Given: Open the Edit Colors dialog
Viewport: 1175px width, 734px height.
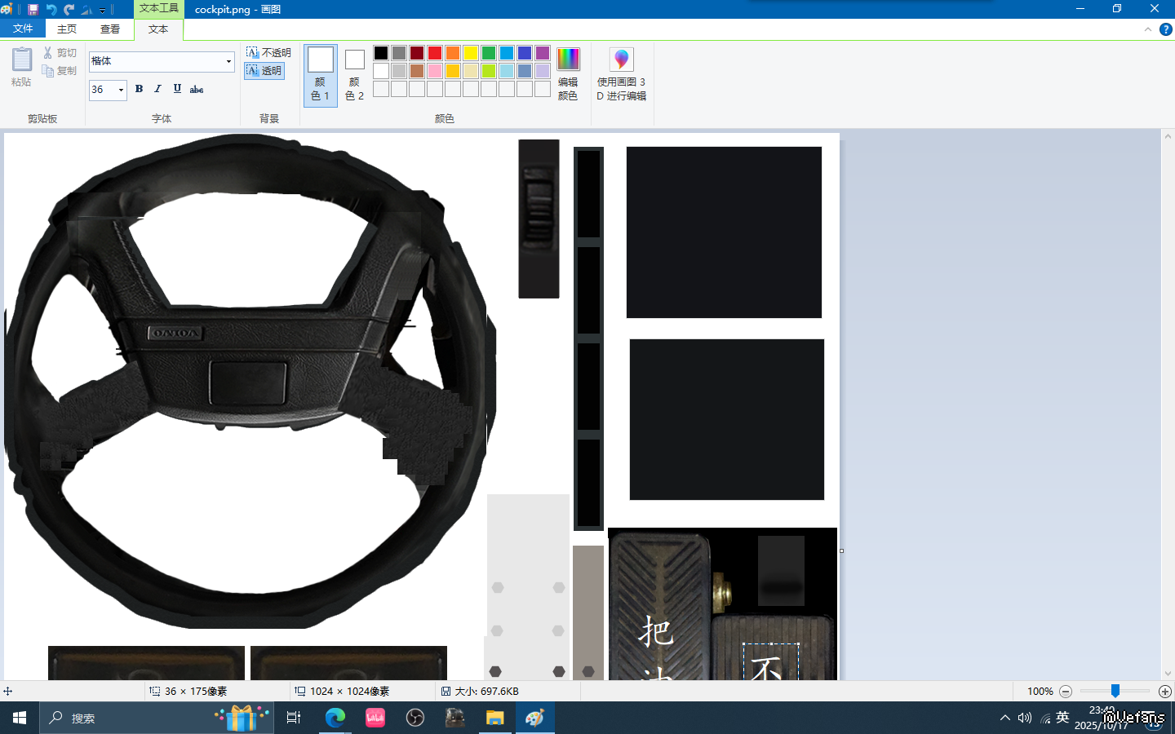Looking at the screenshot, I should point(568,73).
